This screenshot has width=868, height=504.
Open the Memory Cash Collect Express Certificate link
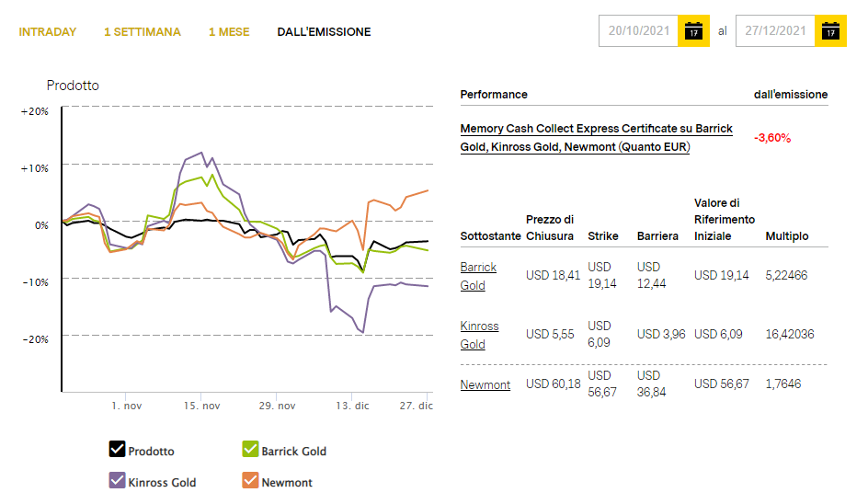pos(596,137)
